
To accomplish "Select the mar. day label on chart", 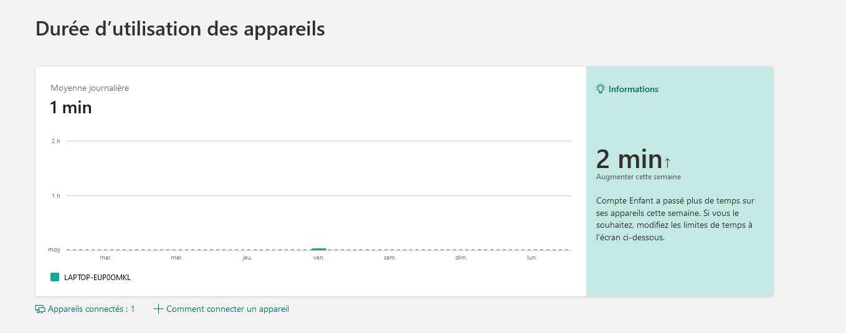I will click(x=106, y=258).
